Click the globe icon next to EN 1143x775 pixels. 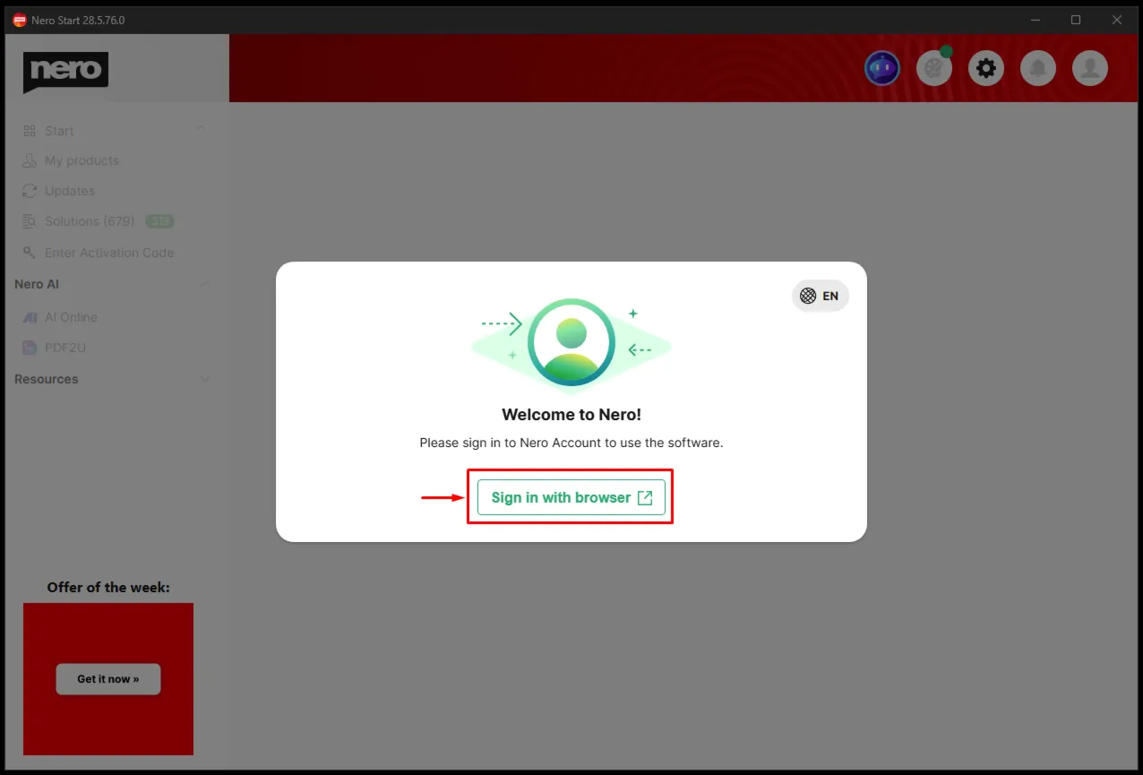pos(808,296)
